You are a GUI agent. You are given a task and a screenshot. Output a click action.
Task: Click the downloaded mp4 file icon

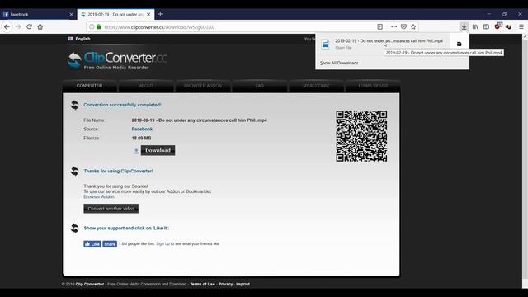[x=325, y=44]
